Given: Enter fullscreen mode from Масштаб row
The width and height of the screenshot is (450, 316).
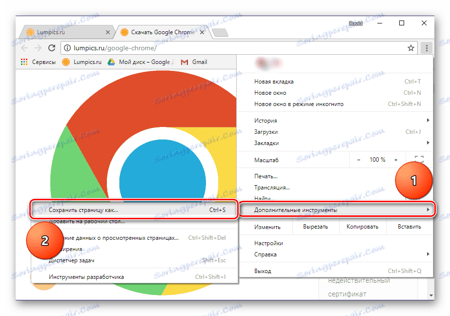Looking at the screenshot, I should (x=419, y=159).
